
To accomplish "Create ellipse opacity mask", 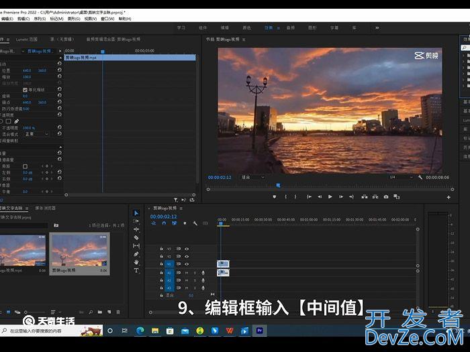I will (1, 121).
